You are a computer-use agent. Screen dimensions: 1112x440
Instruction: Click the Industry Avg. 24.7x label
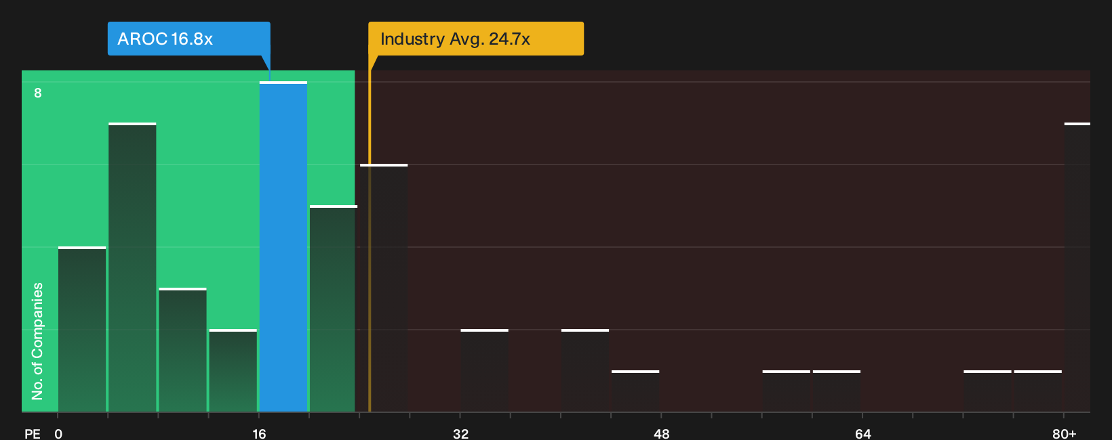click(x=475, y=39)
